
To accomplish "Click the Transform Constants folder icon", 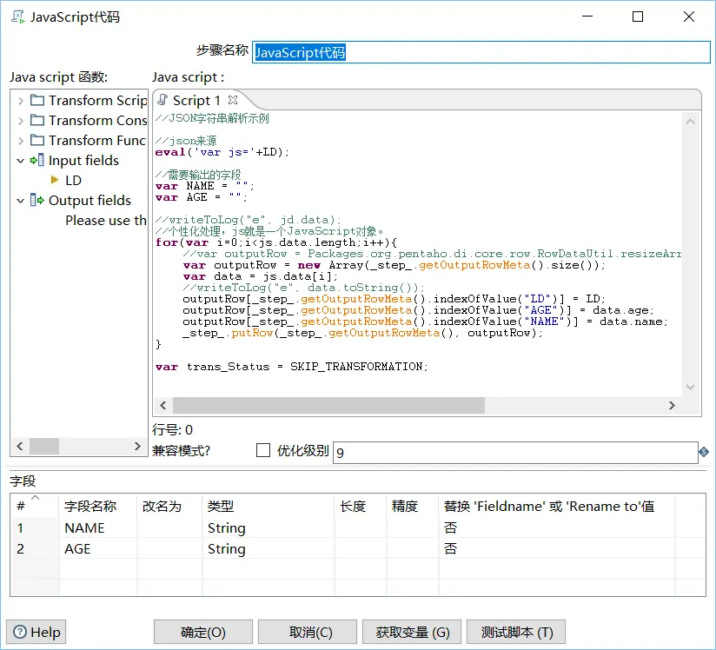I will point(36,120).
